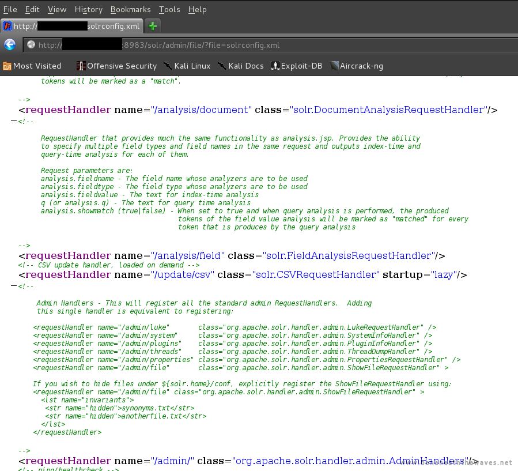This screenshot has width=518, height=471.
Task: Open the Bookmarks menu
Action: tap(130, 10)
